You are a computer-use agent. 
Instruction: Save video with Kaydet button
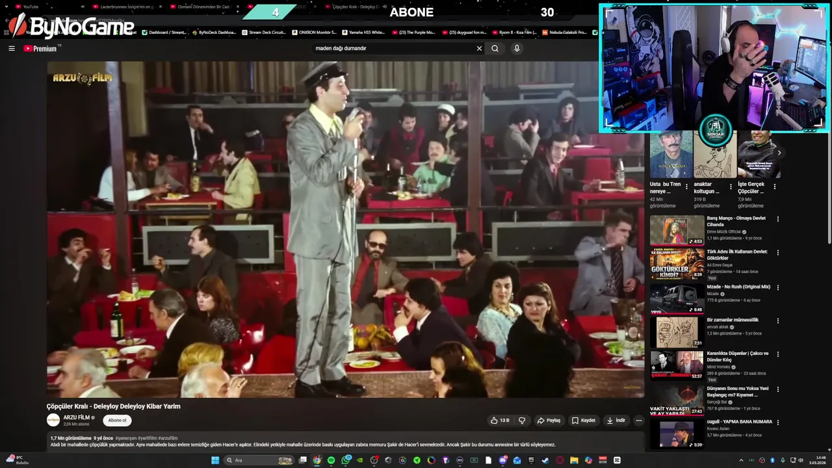[583, 421]
